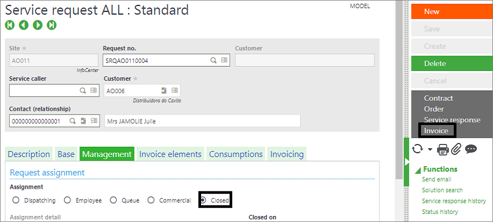493x222 pixels.
Task: Select the Commercial assignment option
Action: (x=151, y=200)
